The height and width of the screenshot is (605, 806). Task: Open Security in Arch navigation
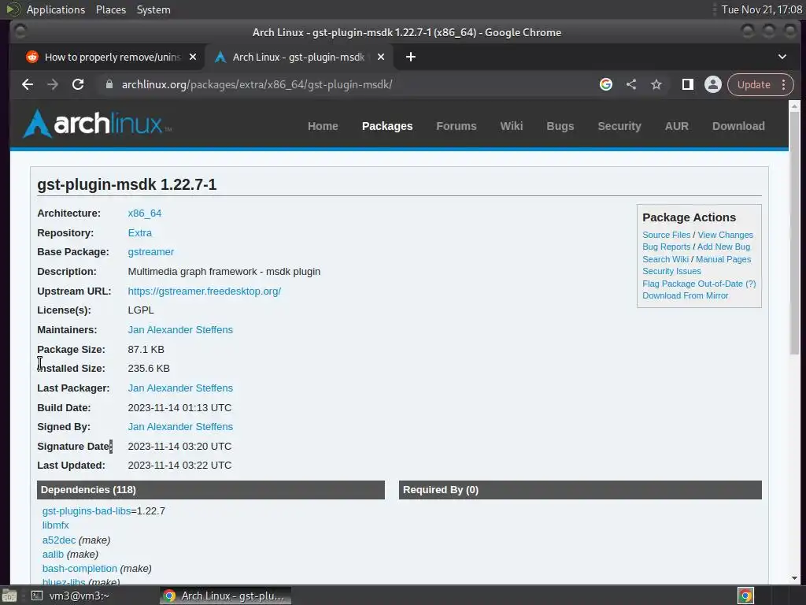pyautogui.click(x=619, y=126)
